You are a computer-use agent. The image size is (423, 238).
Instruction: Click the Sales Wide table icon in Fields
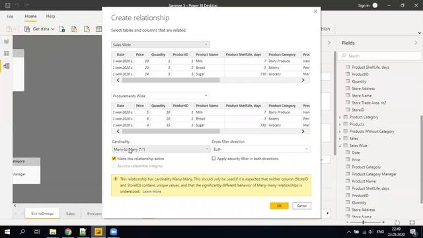345,145
